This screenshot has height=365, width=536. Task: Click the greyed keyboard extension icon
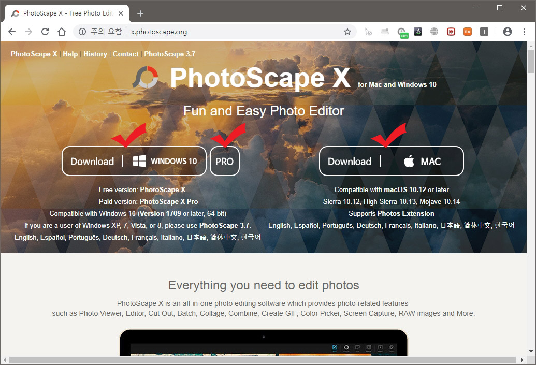(385, 32)
